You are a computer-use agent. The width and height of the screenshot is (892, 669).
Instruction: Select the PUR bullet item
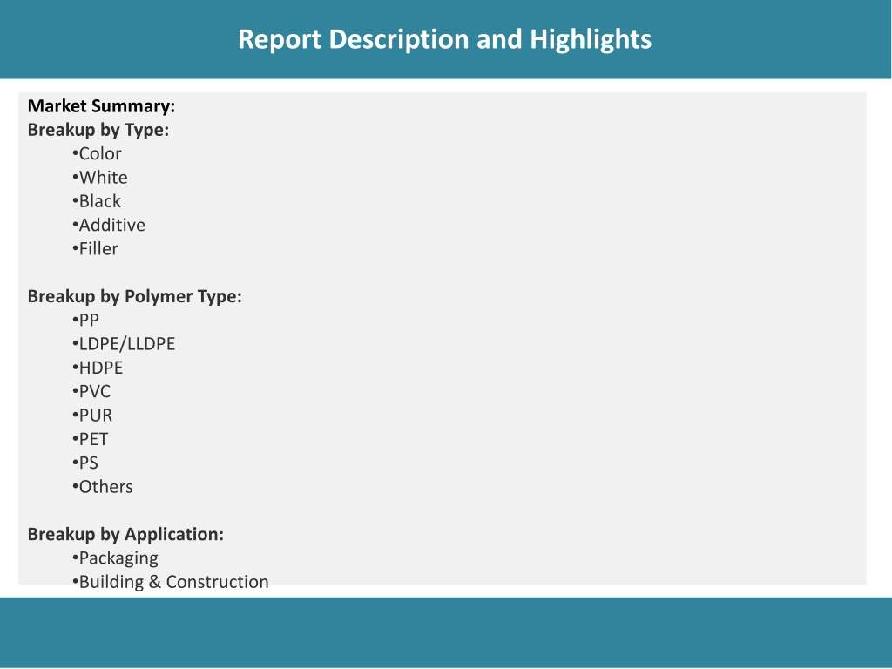(92, 416)
